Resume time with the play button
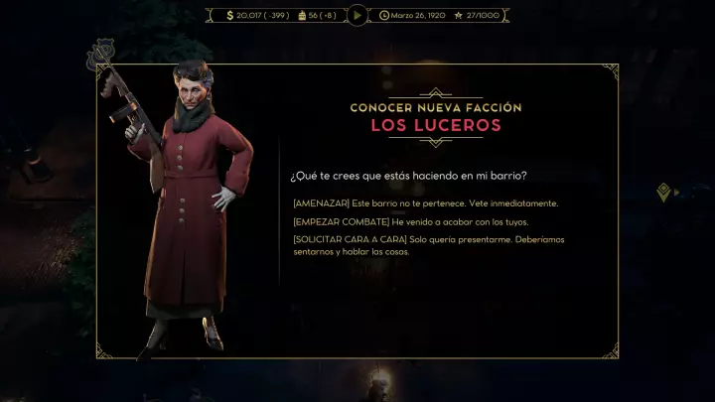 tap(357, 16)
